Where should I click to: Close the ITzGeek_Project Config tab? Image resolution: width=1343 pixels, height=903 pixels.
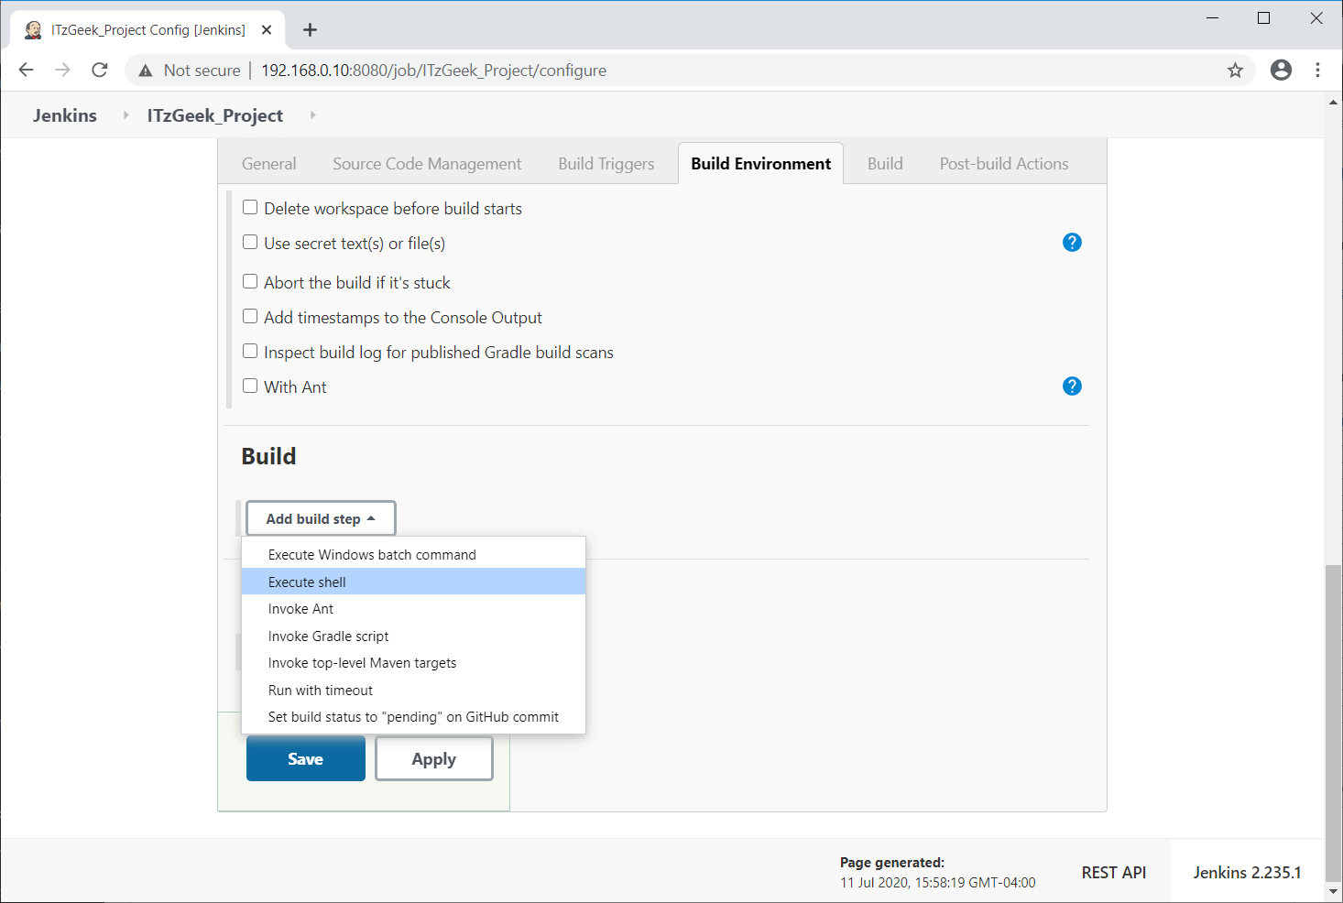coord(267,30)
